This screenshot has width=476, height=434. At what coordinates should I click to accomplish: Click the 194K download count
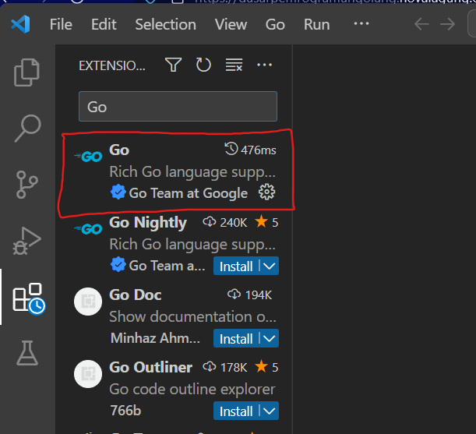click(x=250, y=295)
